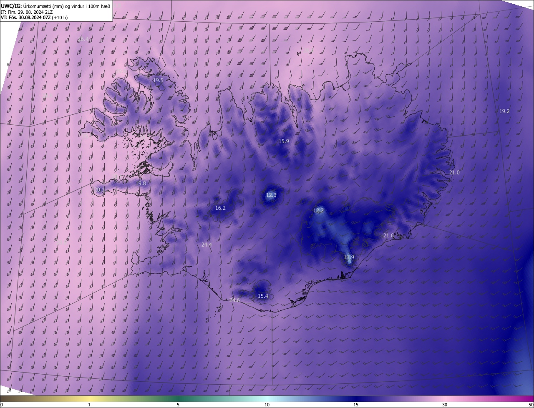
Task: Click the 0 label on the color scale
Action: (2, 405)
